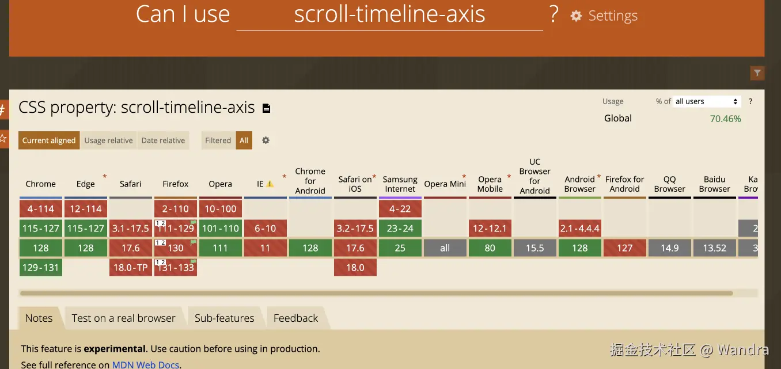Image resolution: width=781 pixels, height=369 pixels.
Task: Click Chrome 4-114 cell
Action: point(41,209)
